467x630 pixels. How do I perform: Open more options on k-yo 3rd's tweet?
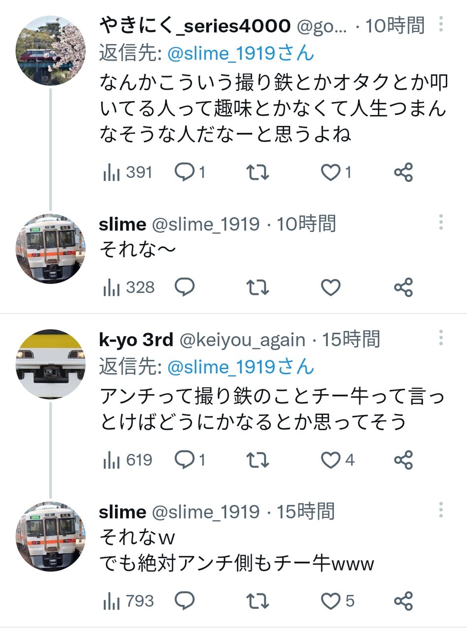tap(441, 338)
